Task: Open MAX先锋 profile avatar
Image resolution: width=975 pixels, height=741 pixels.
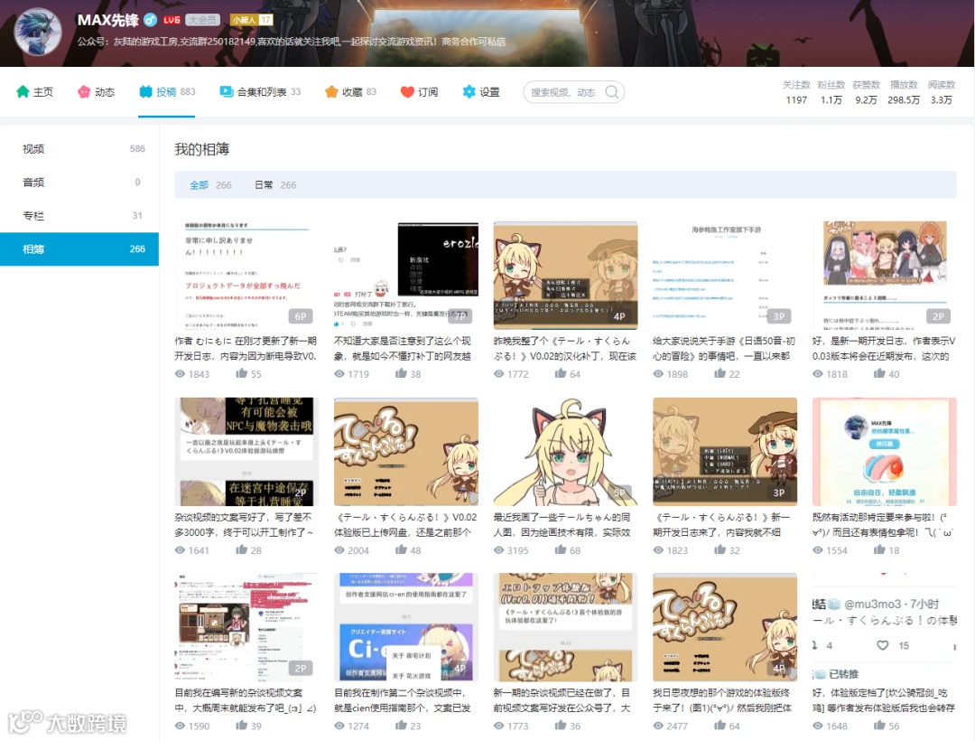Action: (38, 33)
